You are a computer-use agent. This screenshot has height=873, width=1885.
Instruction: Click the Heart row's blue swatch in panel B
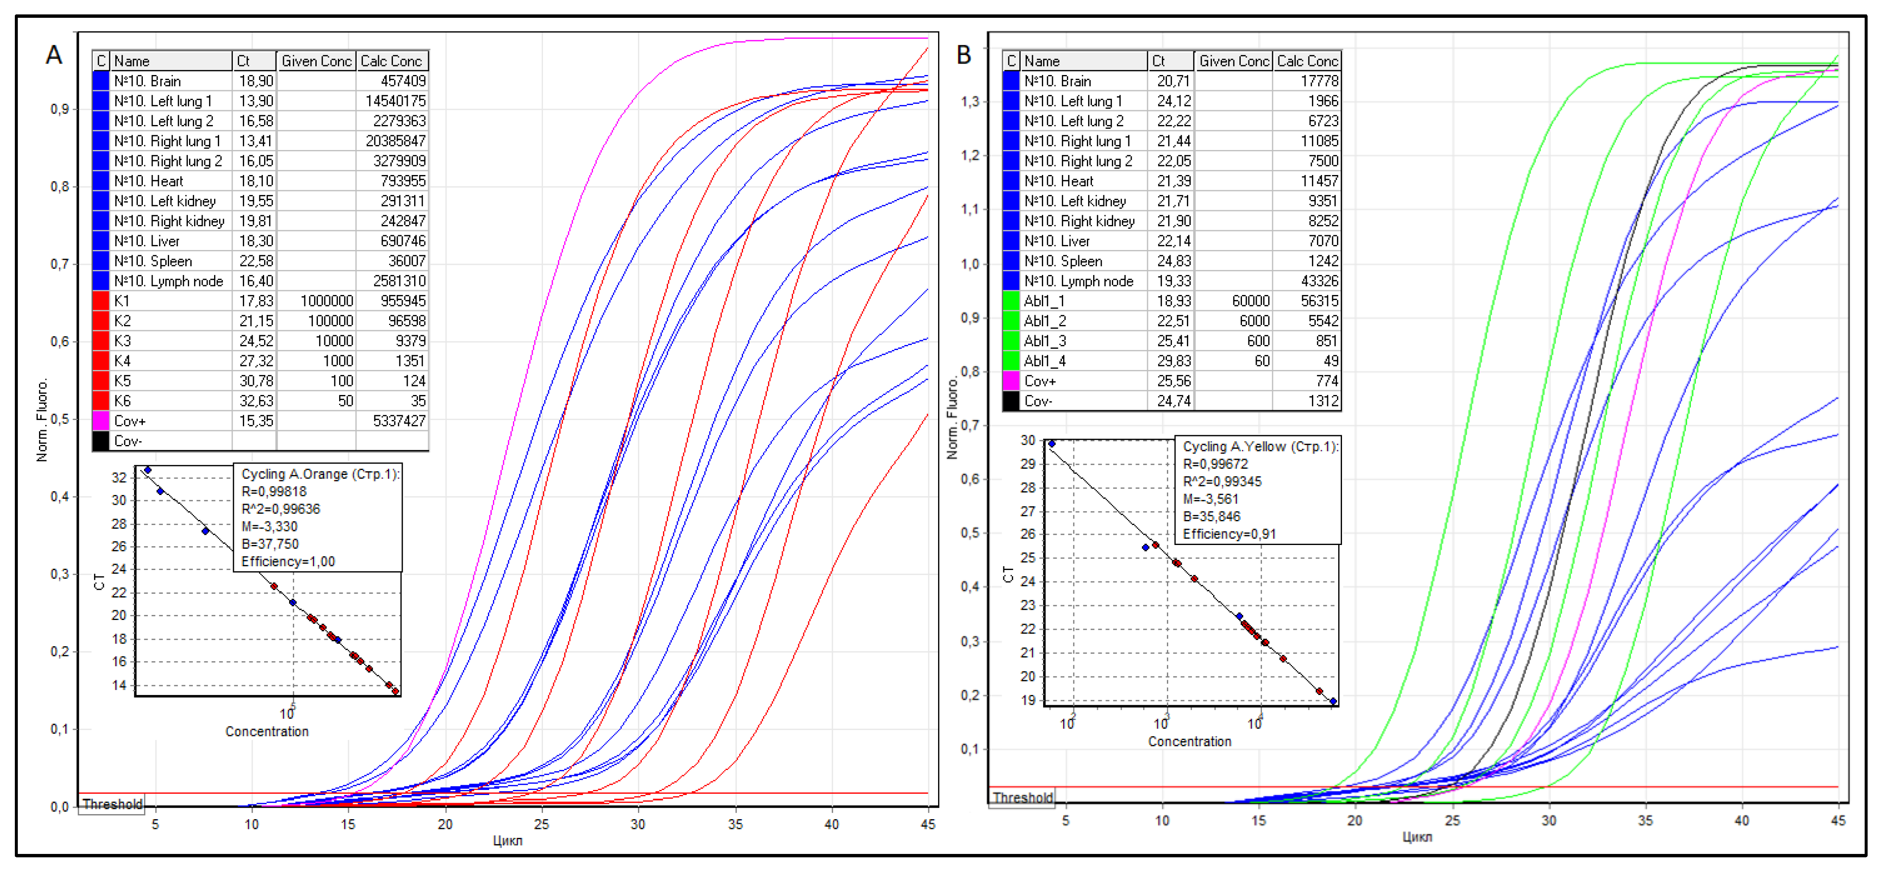pyautogui.click(x=1011, y=181)
